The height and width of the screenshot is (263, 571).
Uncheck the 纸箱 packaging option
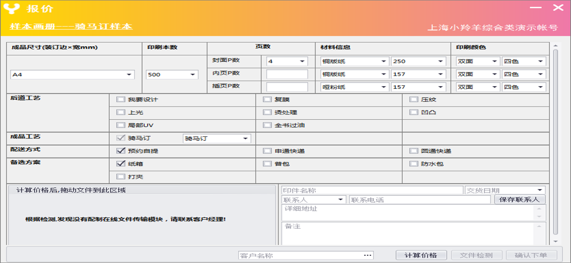click(x=120, y=164)
